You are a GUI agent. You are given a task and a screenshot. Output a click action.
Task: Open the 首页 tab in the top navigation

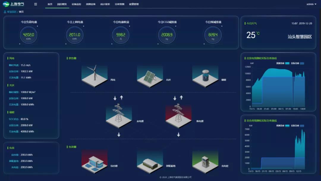pyautogui.click(x=50, y=4)
